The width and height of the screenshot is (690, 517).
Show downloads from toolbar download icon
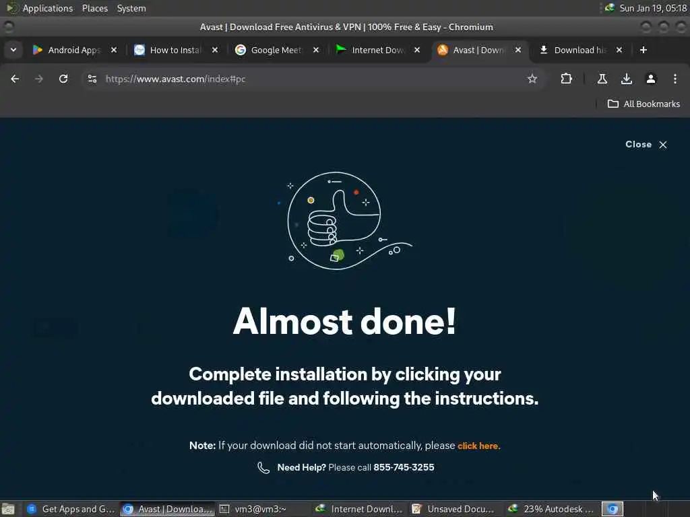pyautogui.click(x=627, y=79)
